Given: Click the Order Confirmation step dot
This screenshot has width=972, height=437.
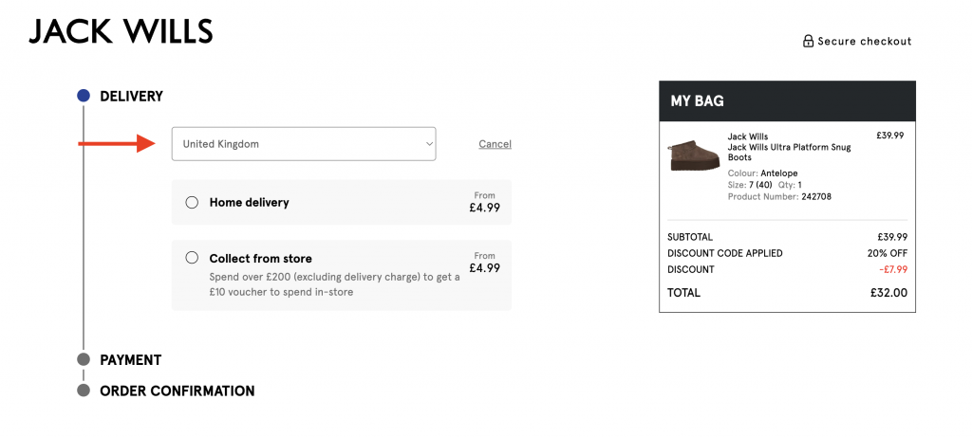Looking at the screenshot, I should tap(84, 391).
